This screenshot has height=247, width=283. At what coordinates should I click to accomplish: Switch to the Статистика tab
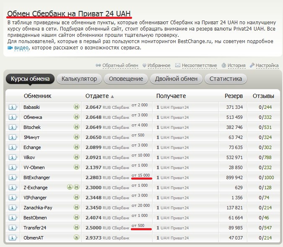(226, 79)
